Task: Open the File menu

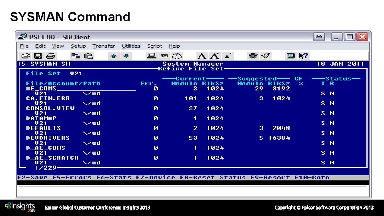Action: tap(24, 46)
